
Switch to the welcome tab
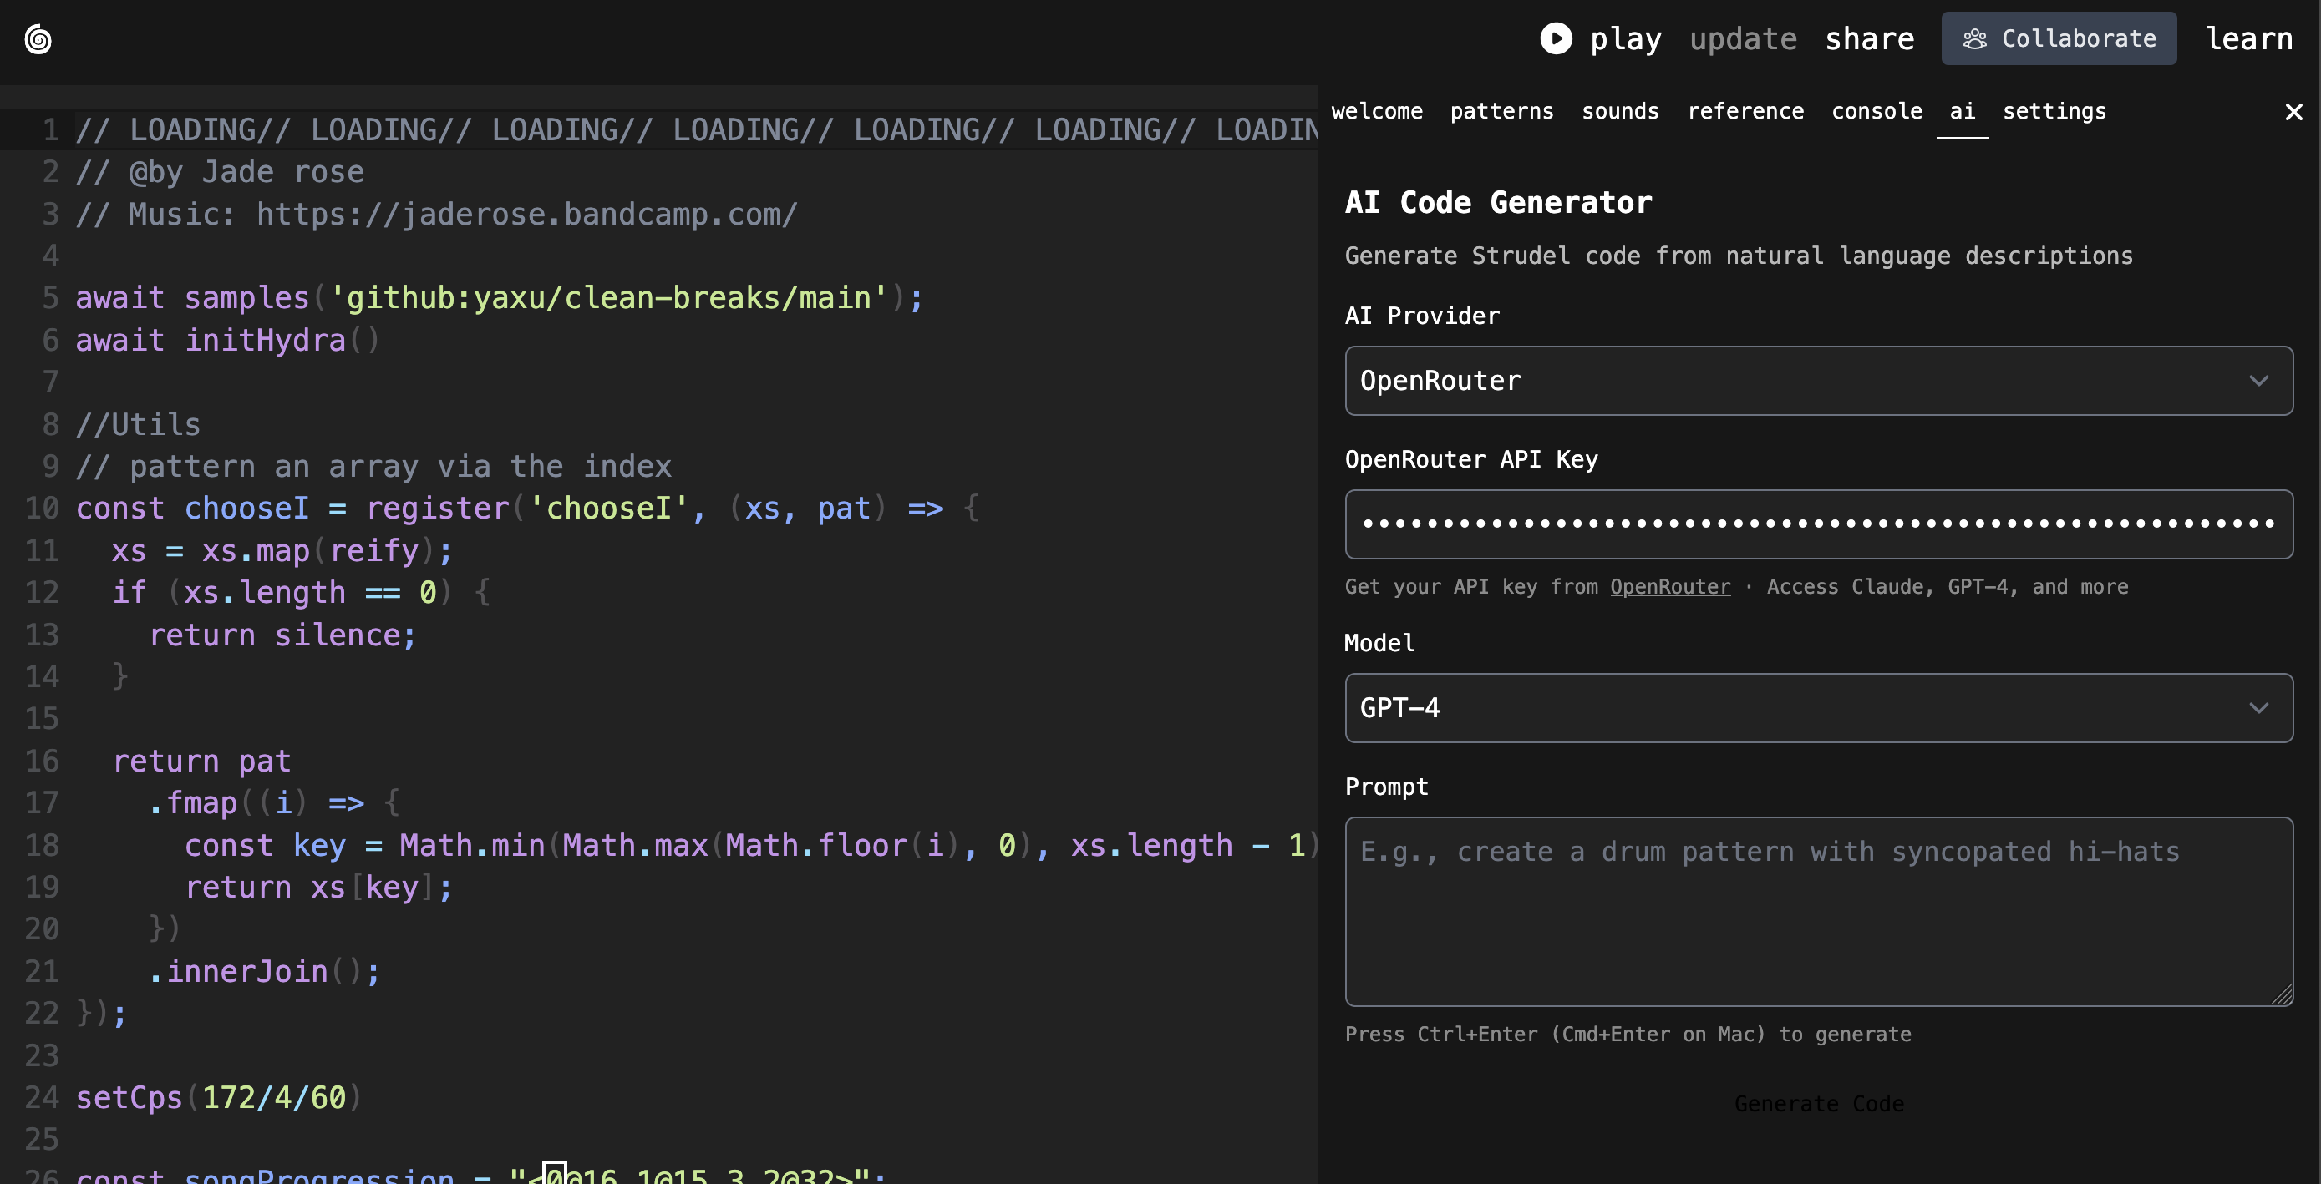click(x=1377, y=112)
